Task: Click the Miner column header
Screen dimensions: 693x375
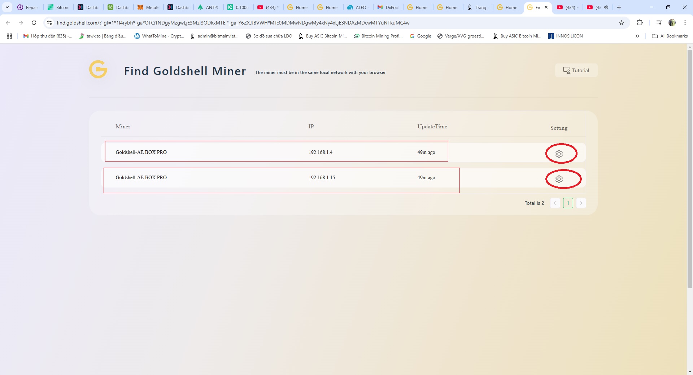Action: click(123, 127)
